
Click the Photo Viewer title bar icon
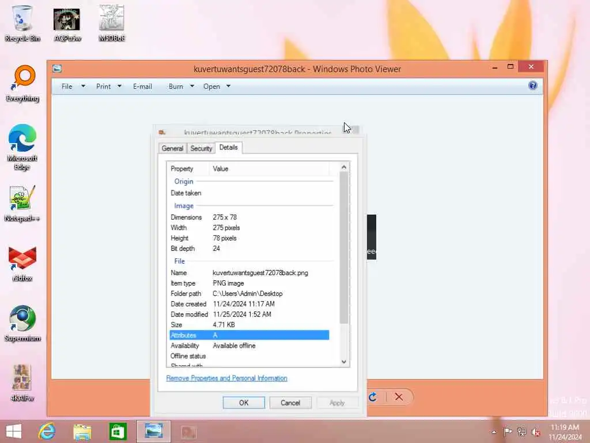point(57,69)
